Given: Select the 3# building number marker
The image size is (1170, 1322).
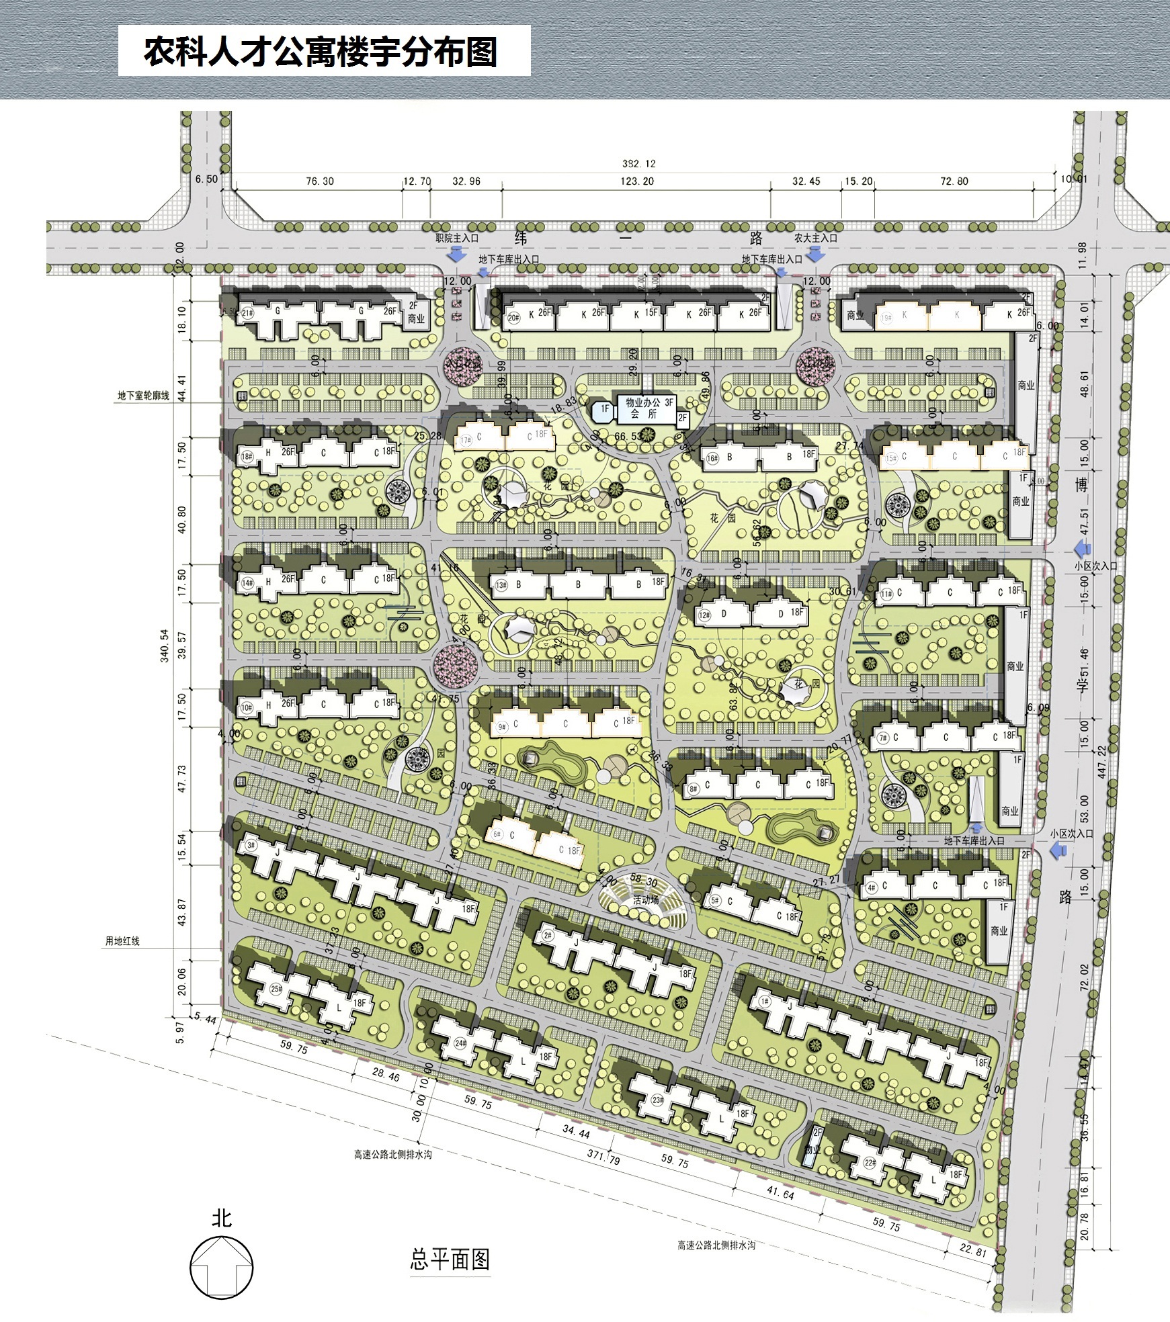Looking at the screenshot, I should (251, 845).
